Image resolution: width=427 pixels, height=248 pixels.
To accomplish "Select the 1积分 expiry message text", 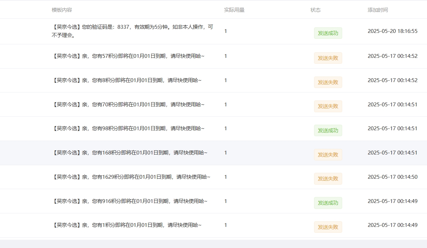I will coord(127,225).
